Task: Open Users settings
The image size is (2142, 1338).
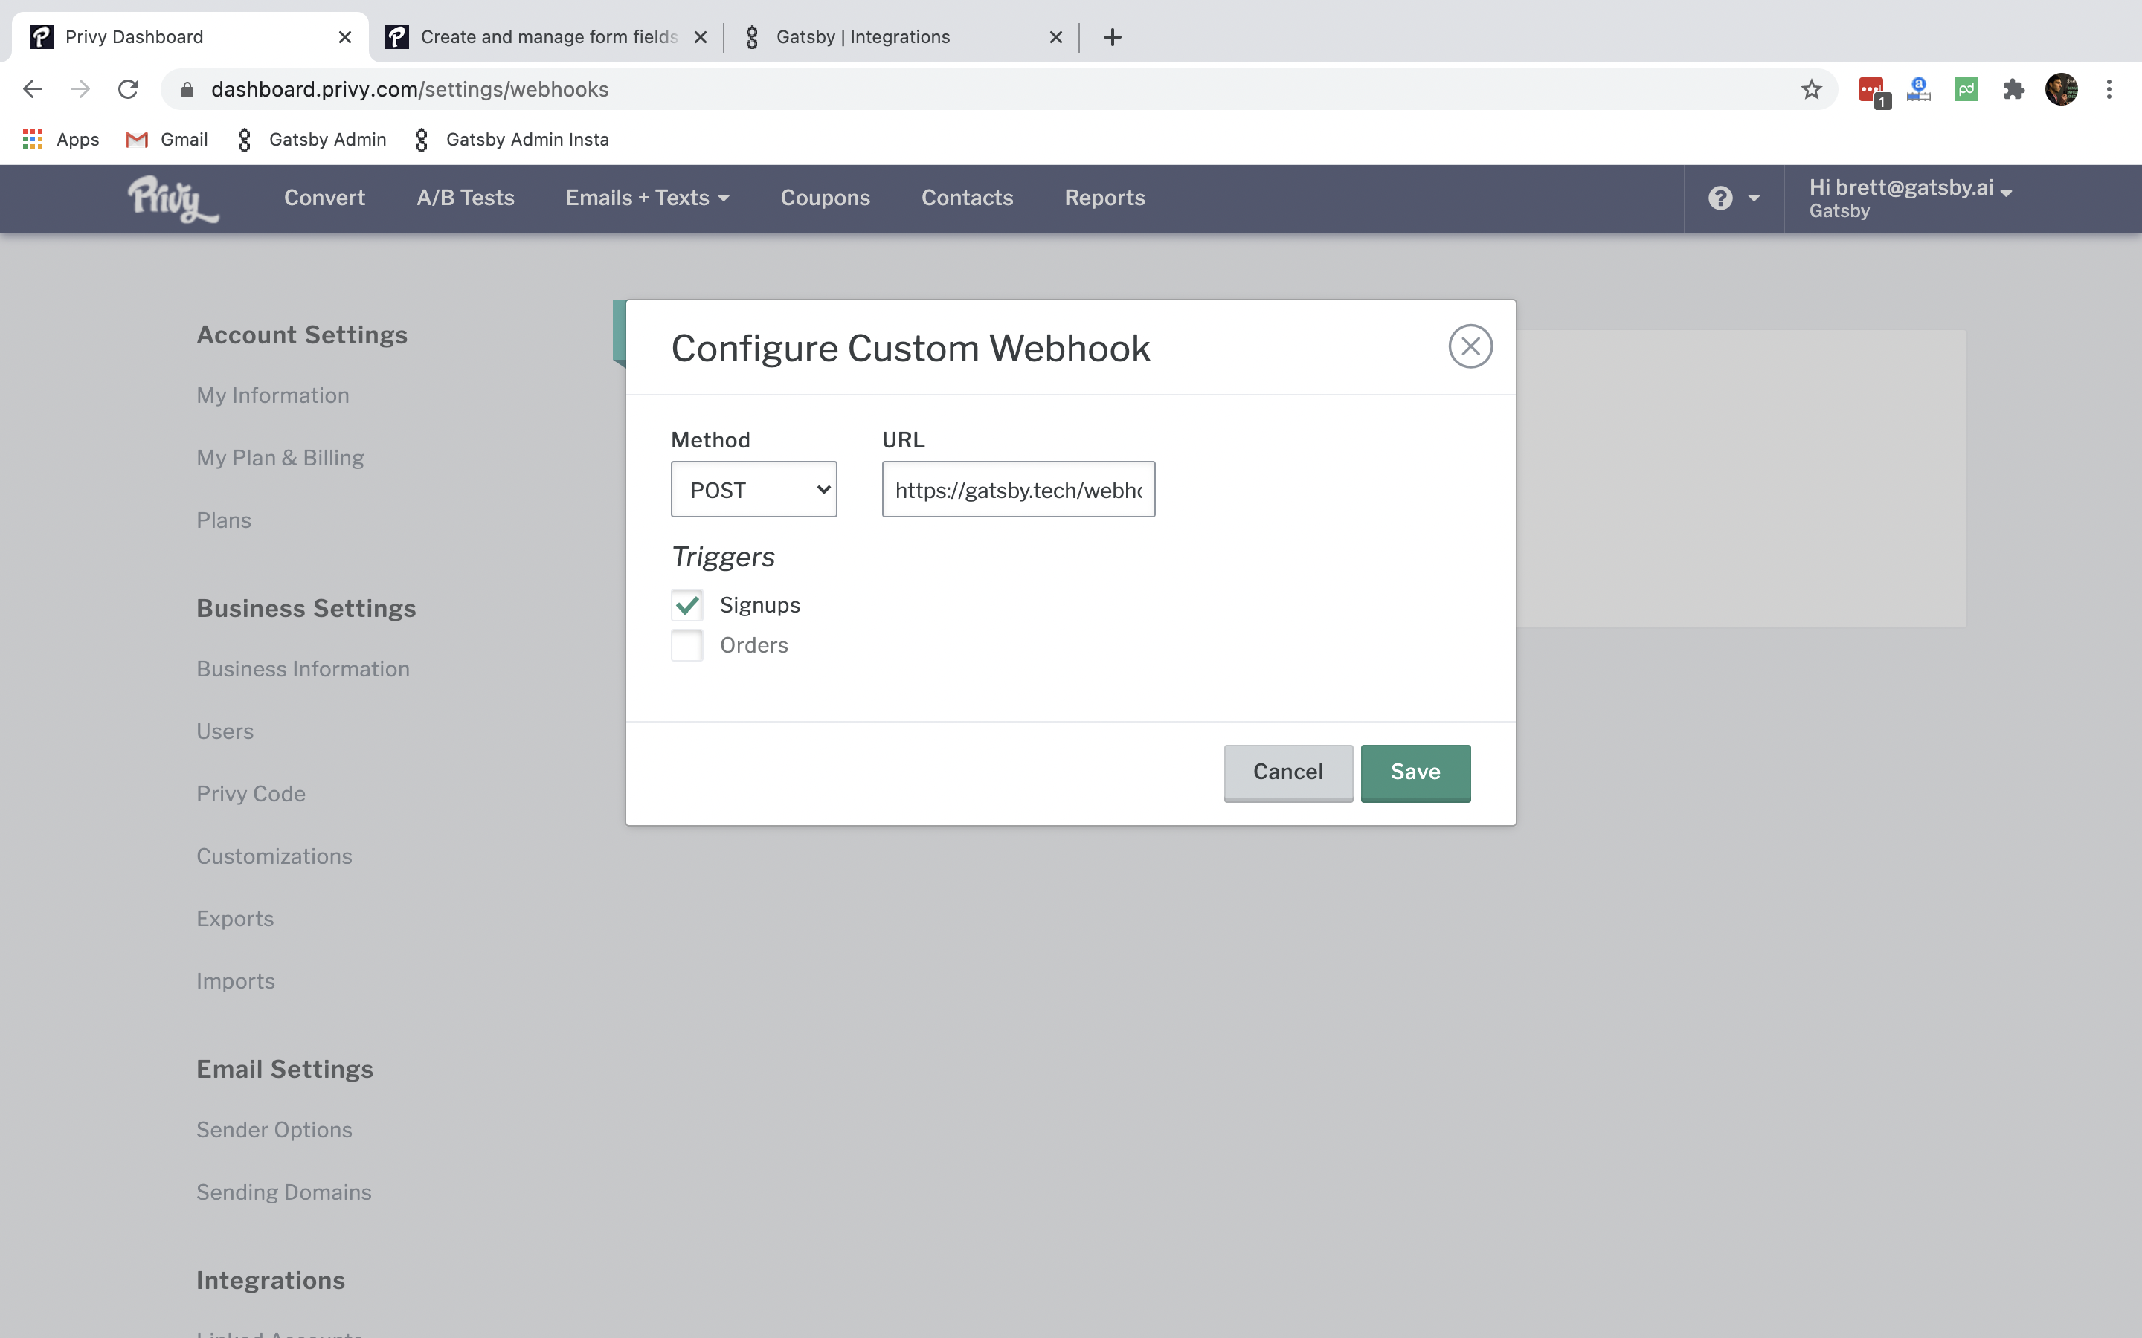Action: (x=225, y=732)
